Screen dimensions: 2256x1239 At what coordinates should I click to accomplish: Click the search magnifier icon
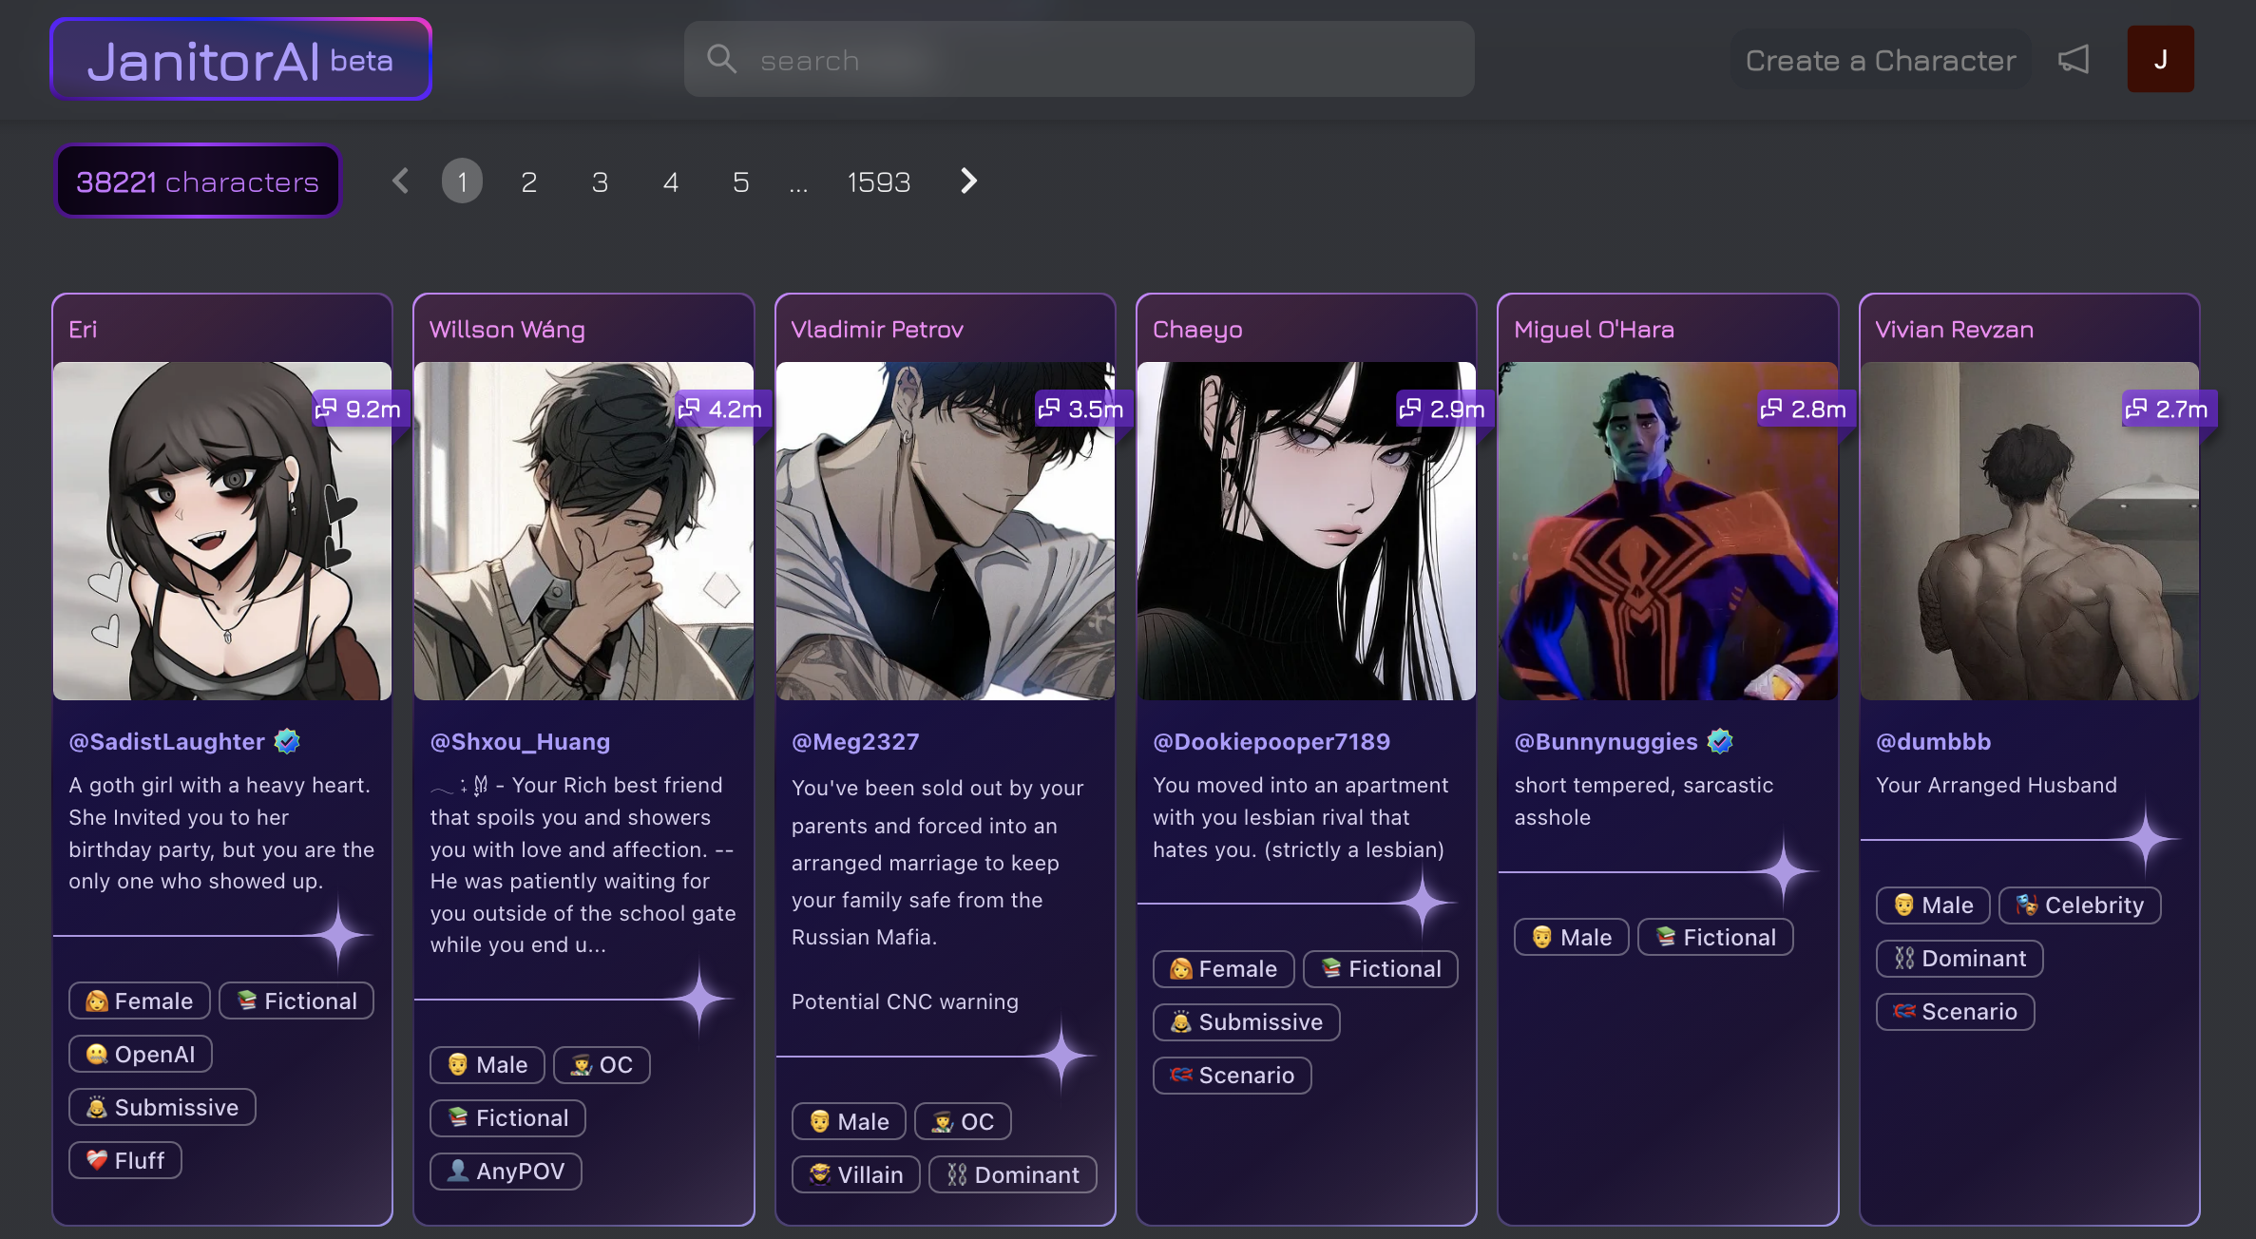pyautogui.click(x=721, y=59)
